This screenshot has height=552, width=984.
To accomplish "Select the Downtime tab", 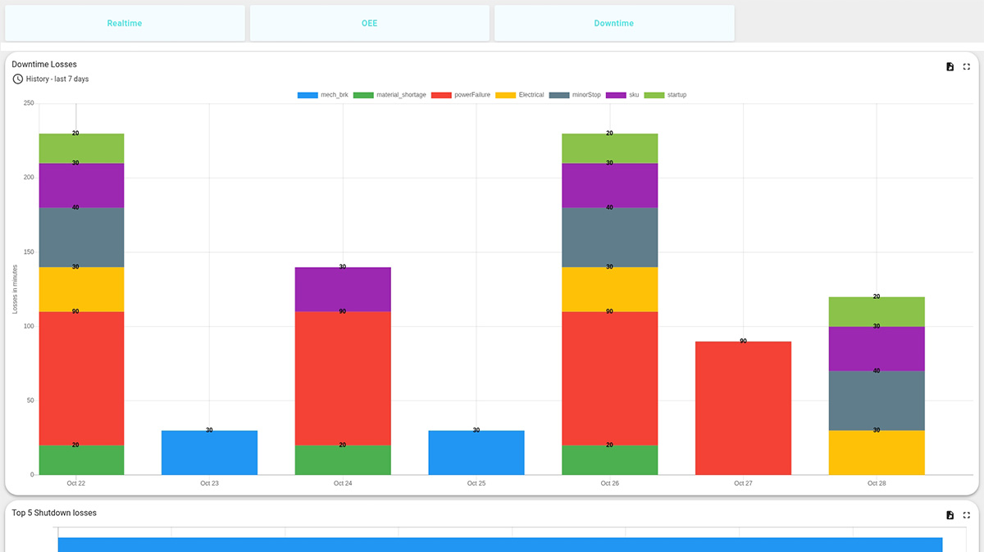I will [x=613, y=23].
